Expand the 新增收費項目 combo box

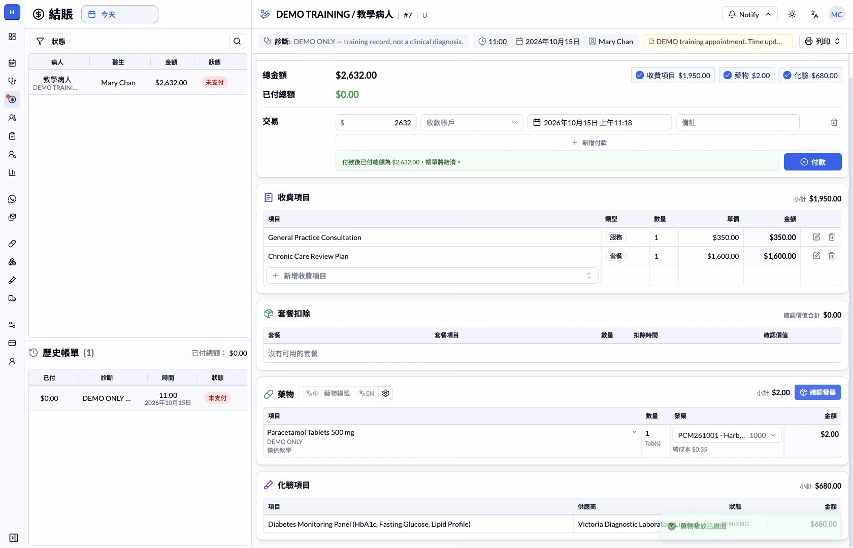tap(432, 276)
